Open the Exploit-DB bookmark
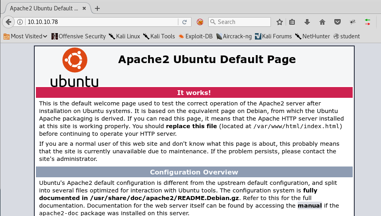This screenshot has height=216, width=381. pos(195,36)
